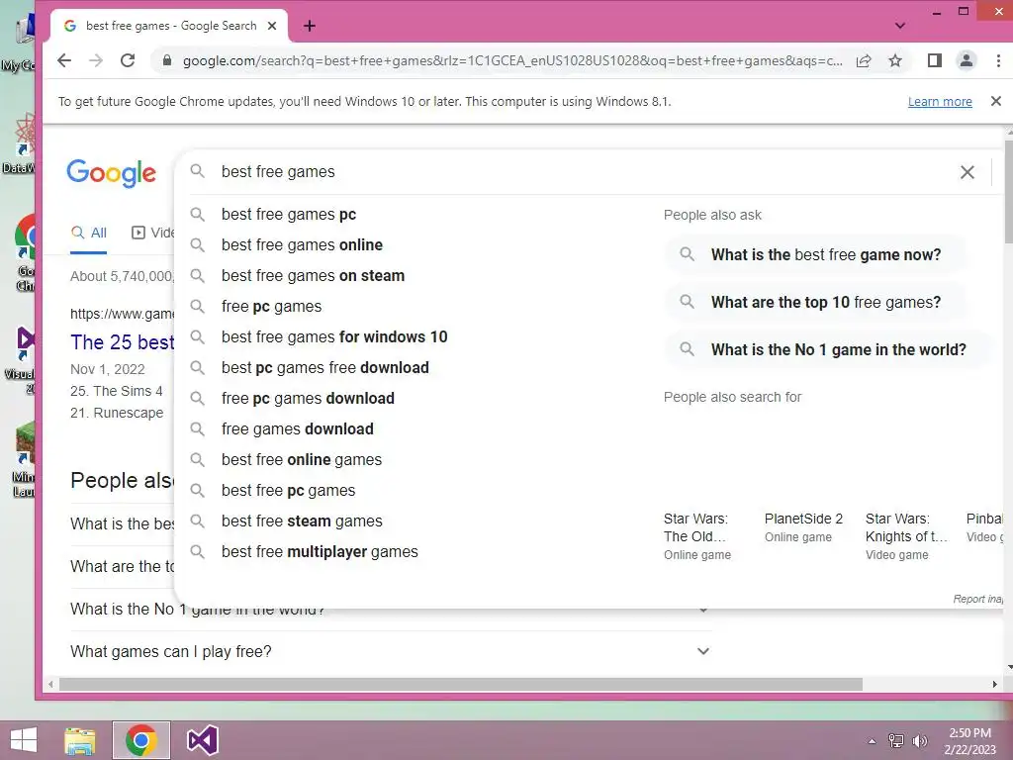Select suggestion best free games pc
Image resolution: width=1013 pixels, height=760 pixels.
(x=289, y=215)
